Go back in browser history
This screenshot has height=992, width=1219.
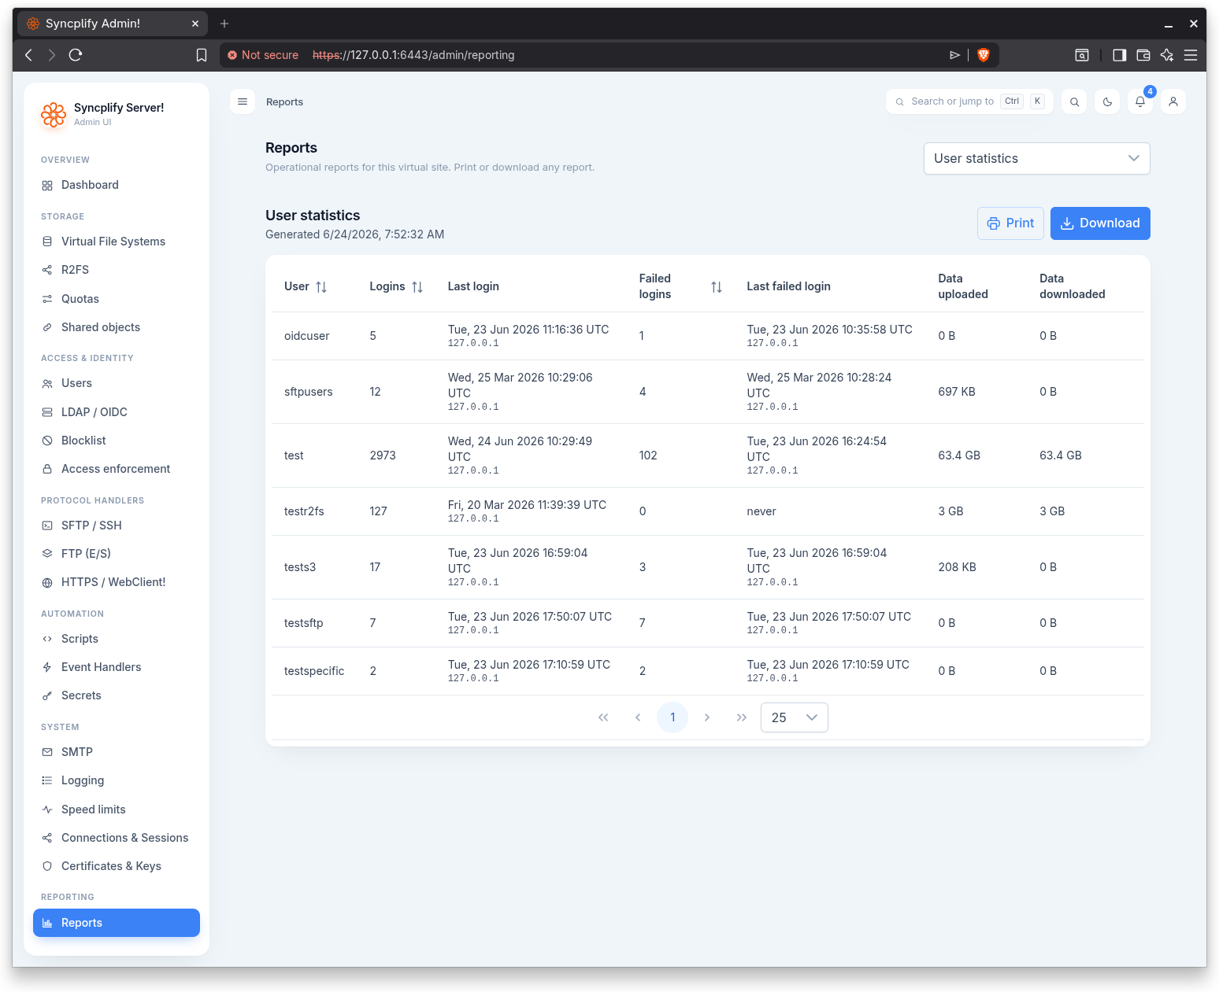[x=29, y=55]
